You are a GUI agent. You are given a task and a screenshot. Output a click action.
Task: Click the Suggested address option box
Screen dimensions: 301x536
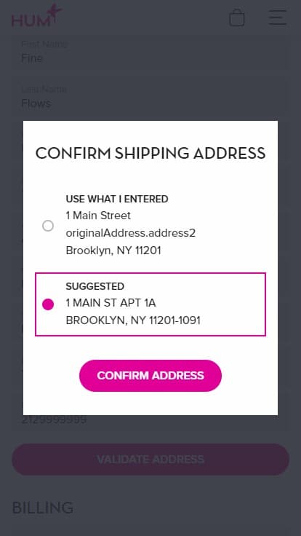(150, 304)
